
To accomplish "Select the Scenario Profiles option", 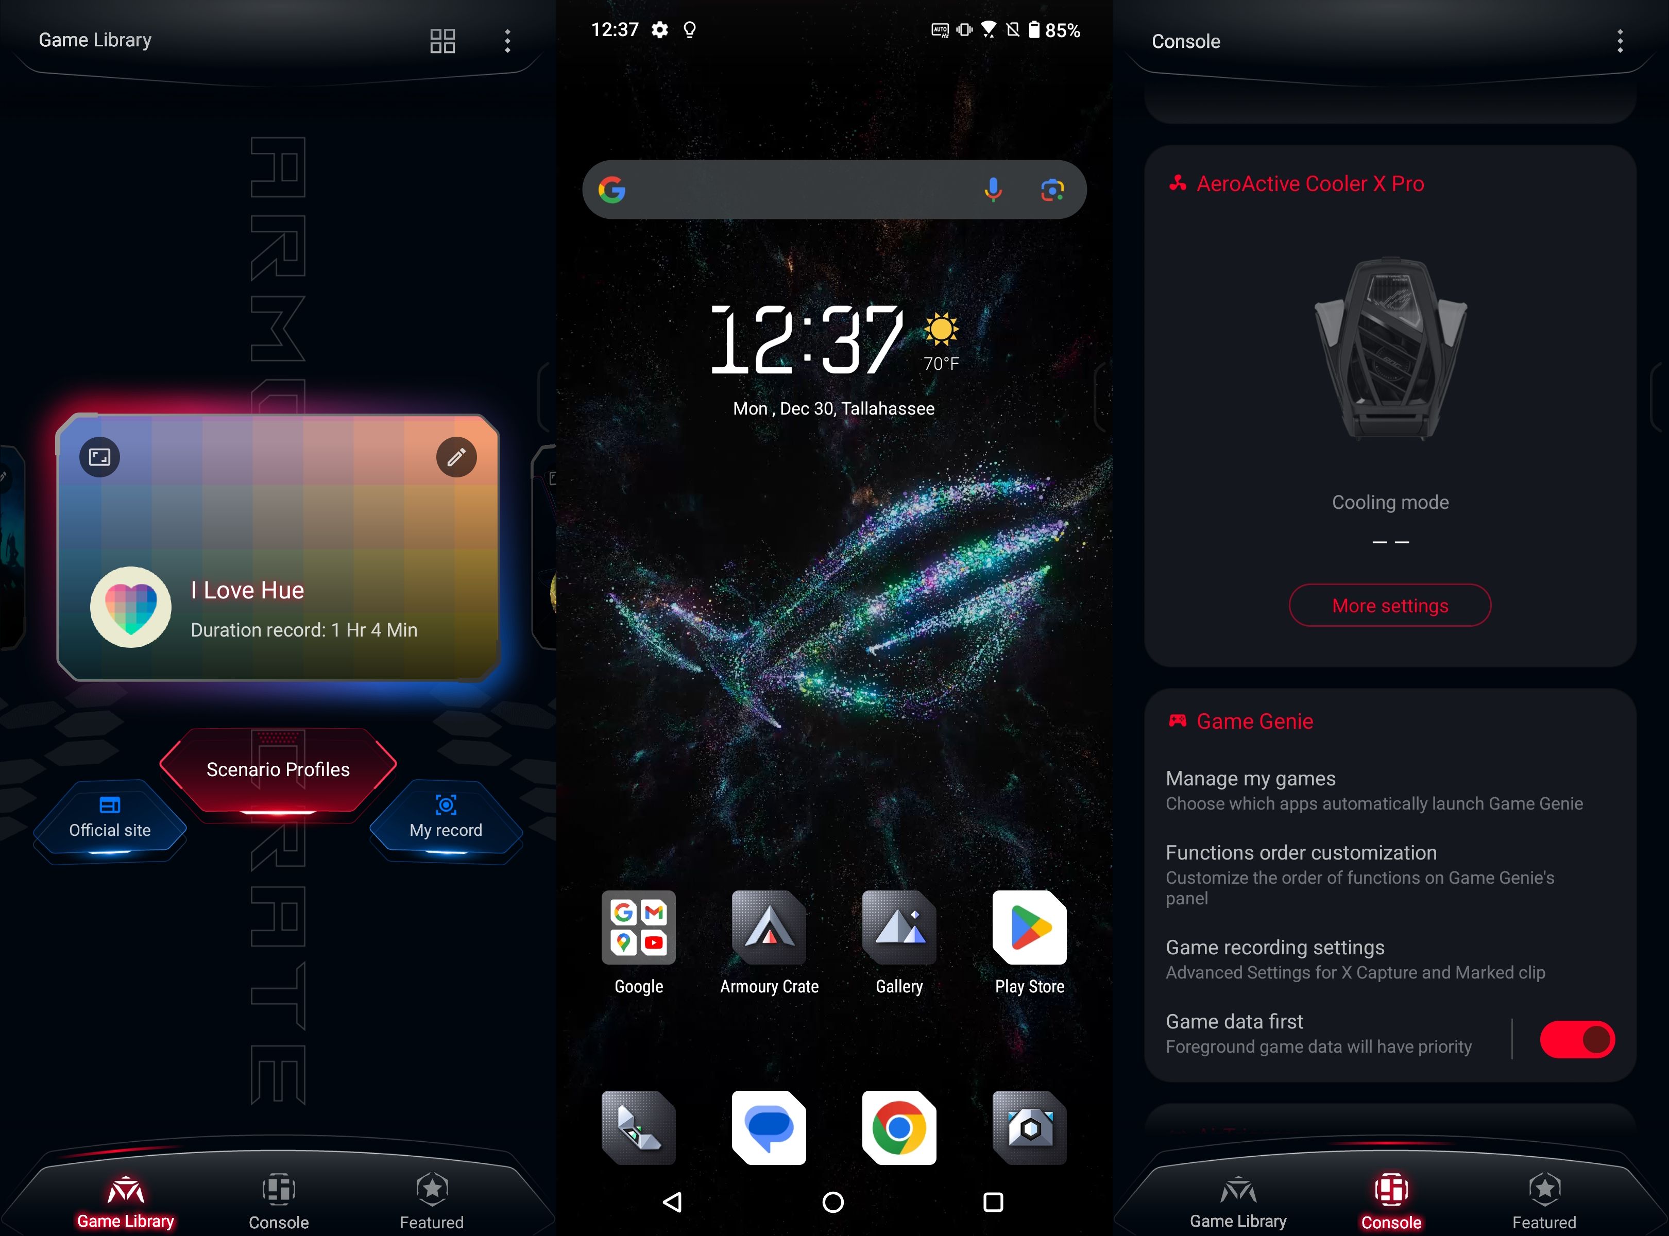I will coord(278,768).
